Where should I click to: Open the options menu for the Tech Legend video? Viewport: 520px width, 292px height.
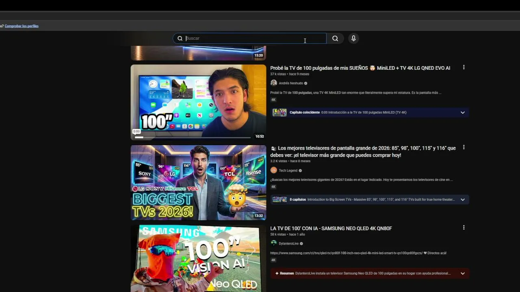464,148
